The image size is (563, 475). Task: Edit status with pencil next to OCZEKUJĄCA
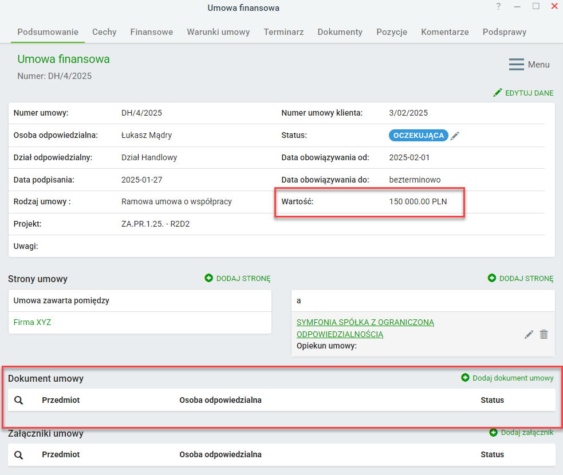pyautogui.click(x=455, y=136)
